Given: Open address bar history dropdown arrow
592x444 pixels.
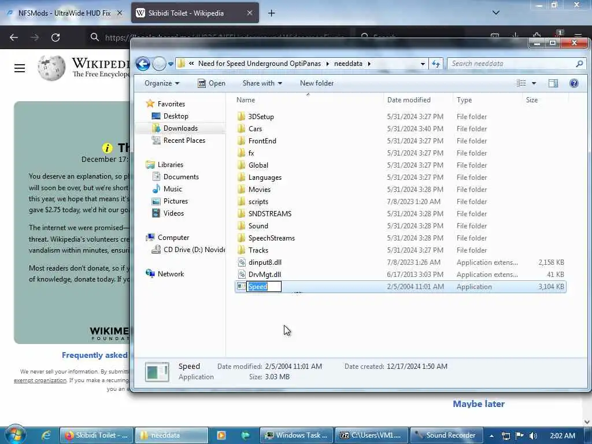Looking at the screenshot, I should [423, 64].
